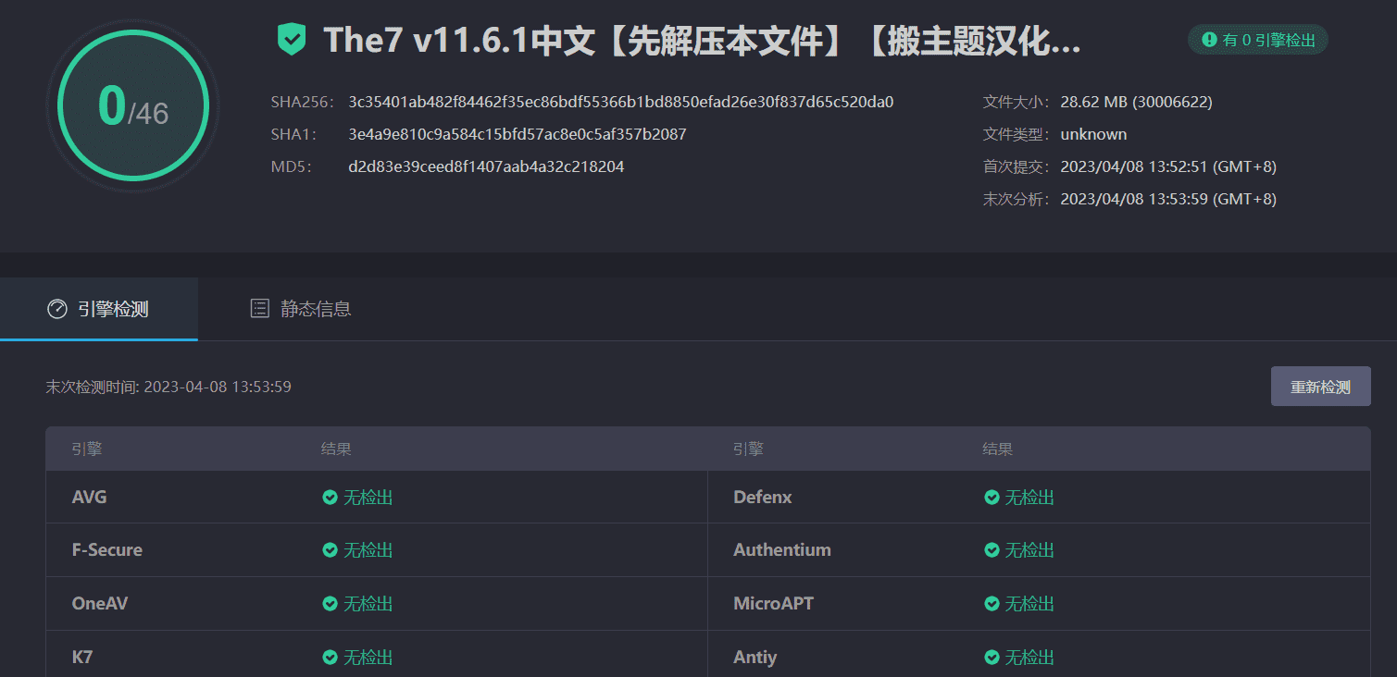Click the 0/46 detection score circle
1397x677 pixels.
(x=133, y=106)
